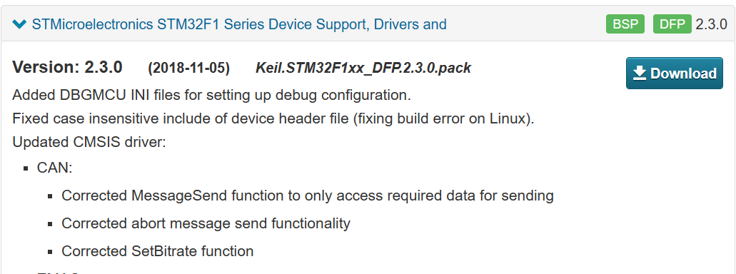
Task: Click the green BSP badge
Action: pos(625,24)
